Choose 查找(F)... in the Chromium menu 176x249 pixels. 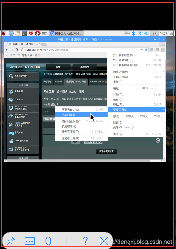pos(136,105)
